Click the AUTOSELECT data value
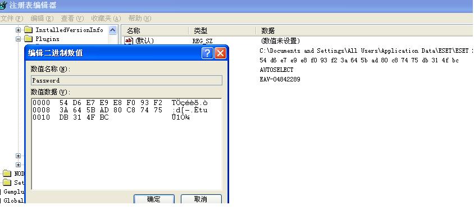 point(276,70)
